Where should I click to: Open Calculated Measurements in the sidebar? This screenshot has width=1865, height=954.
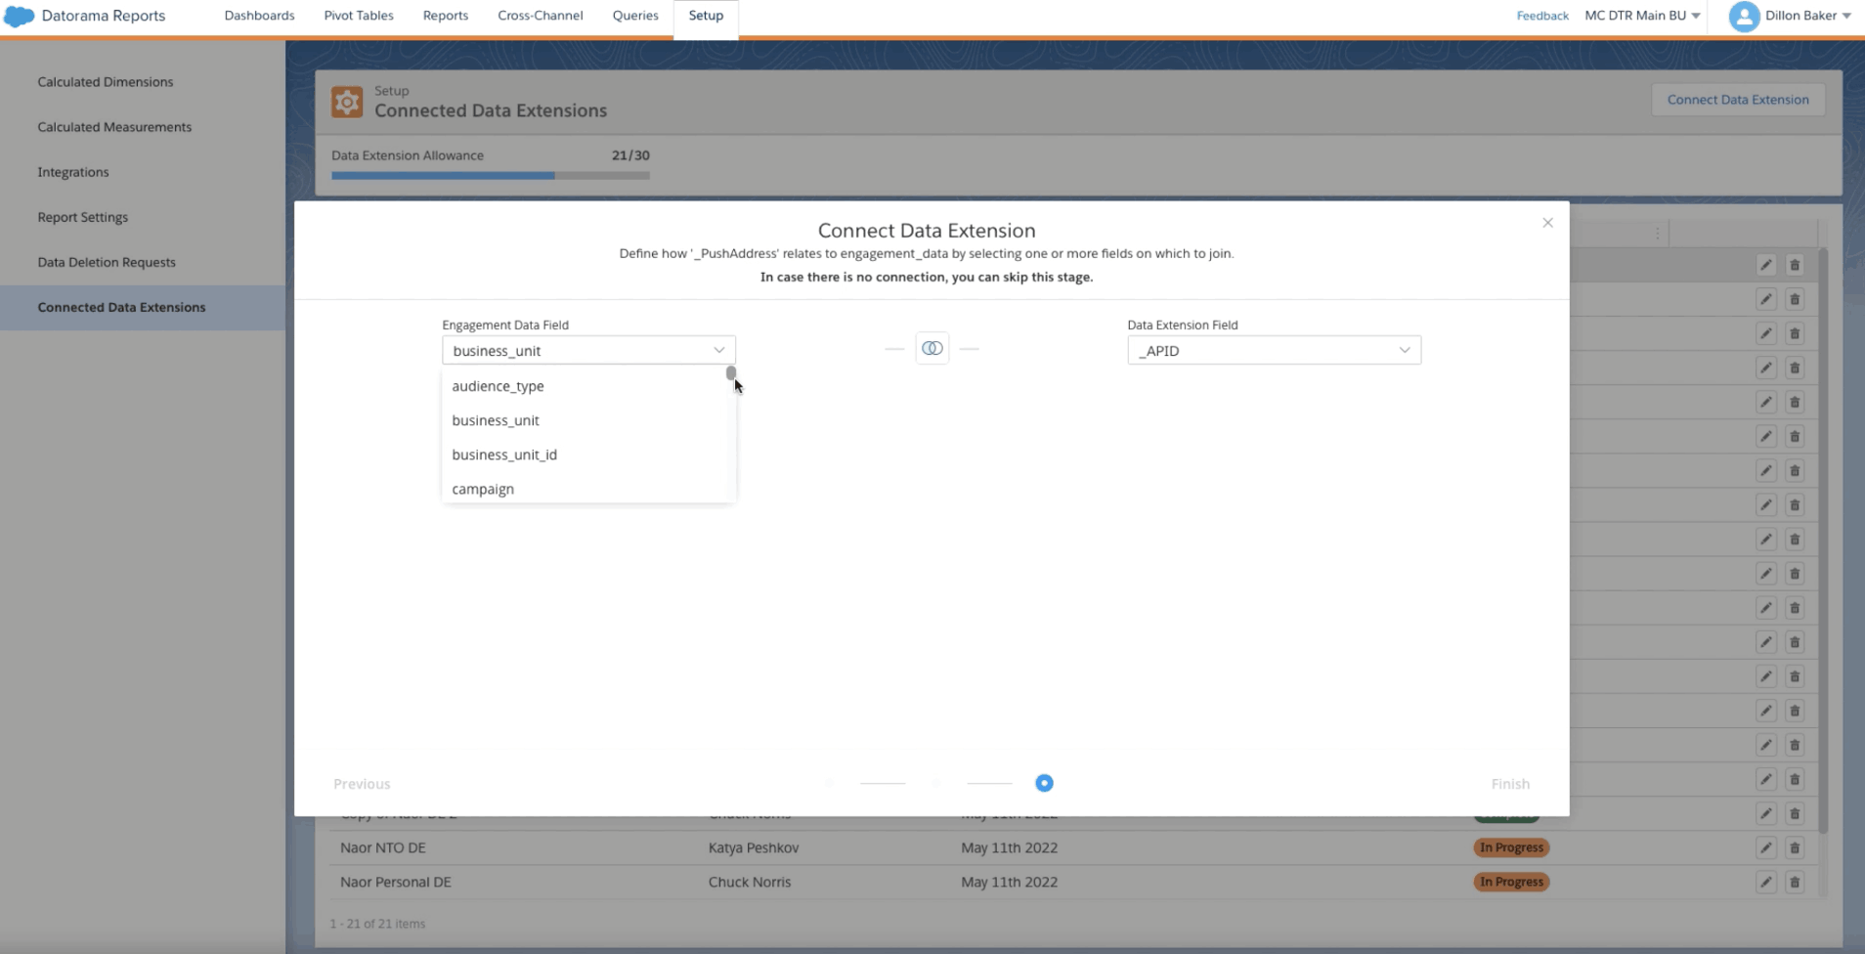[114, 127]
